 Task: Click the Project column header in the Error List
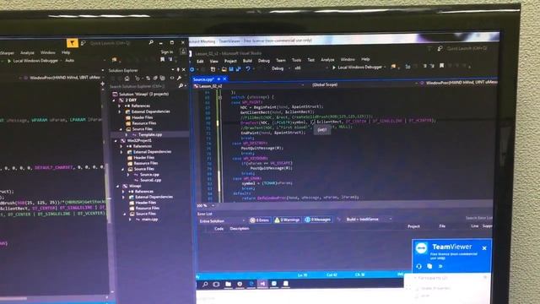click(413, 226)
